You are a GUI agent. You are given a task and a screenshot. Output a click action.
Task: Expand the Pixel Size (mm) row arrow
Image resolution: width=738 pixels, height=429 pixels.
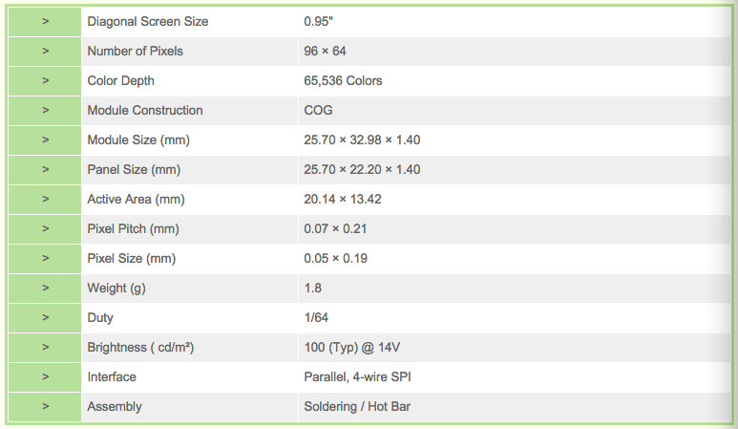45,259
